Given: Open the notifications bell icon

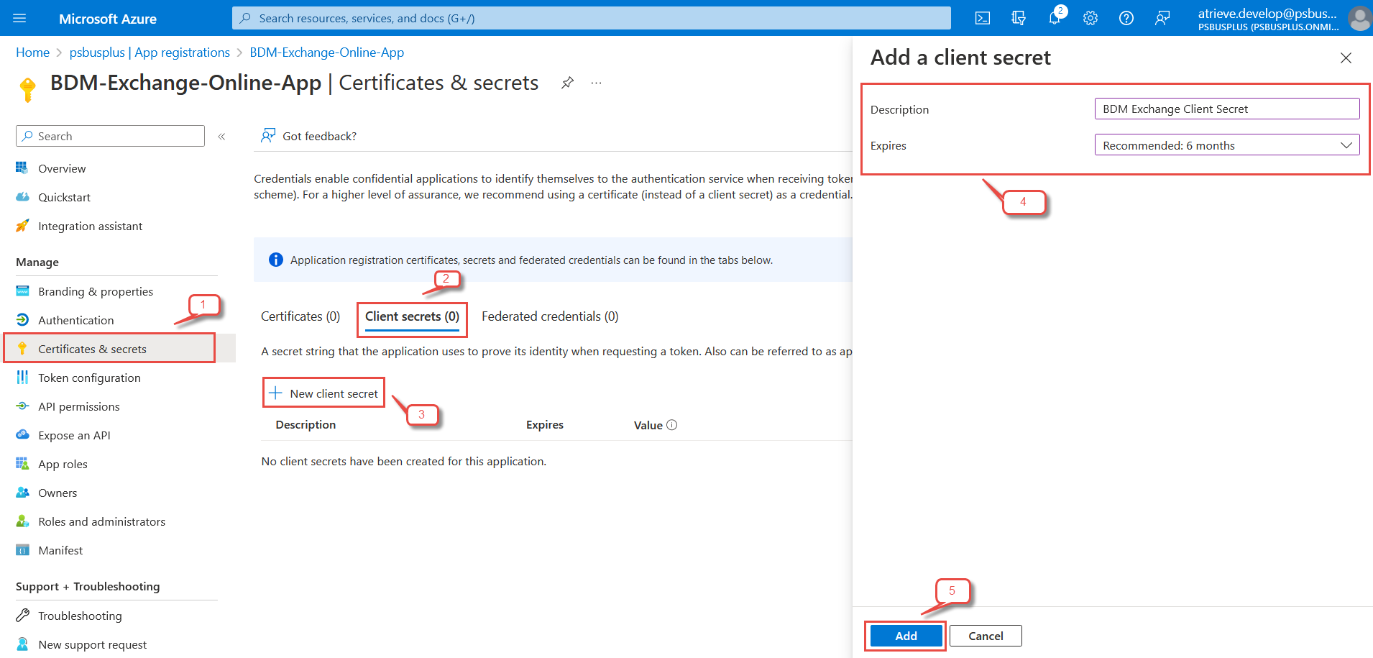Looking at the screenshot, I should [x=1055, y=19].
